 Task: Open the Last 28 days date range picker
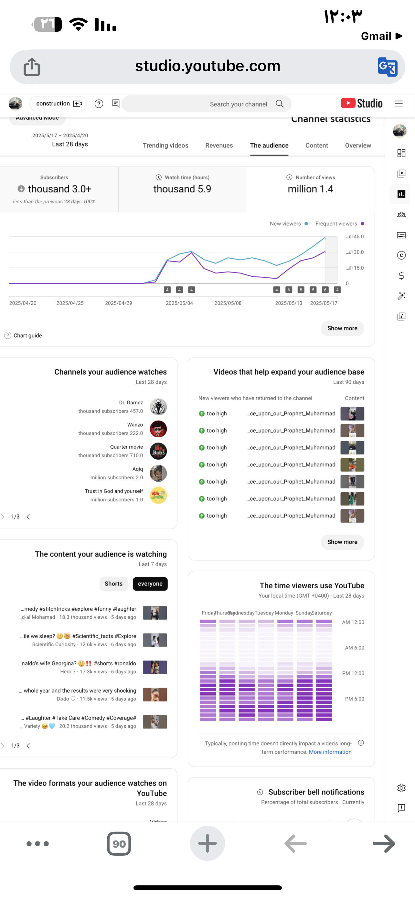click(x=60, y=140)
